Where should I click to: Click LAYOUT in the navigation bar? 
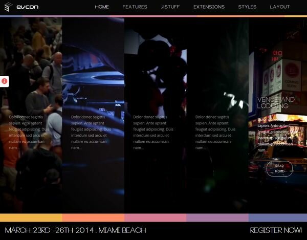280,7
